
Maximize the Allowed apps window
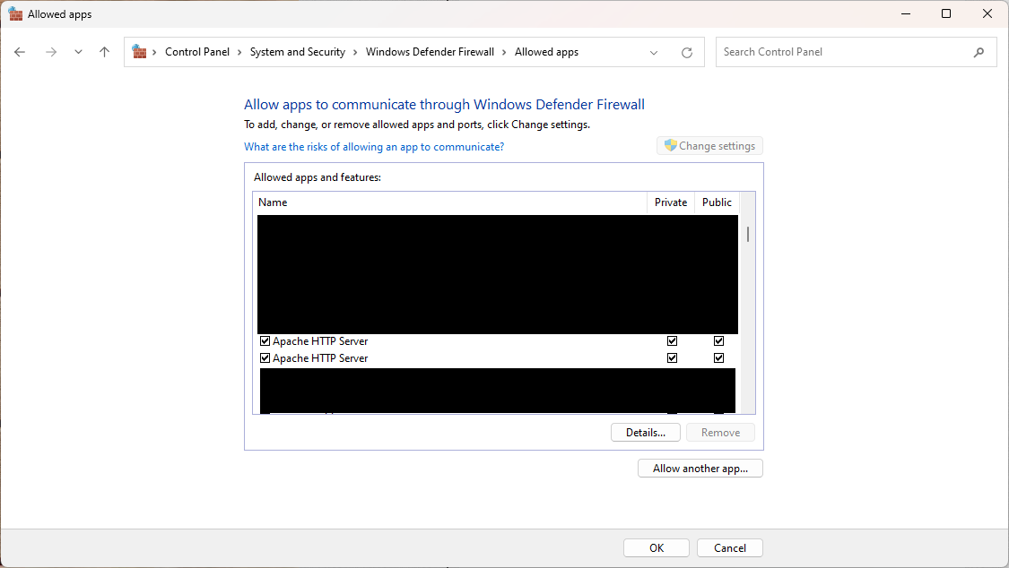point(946,13)
